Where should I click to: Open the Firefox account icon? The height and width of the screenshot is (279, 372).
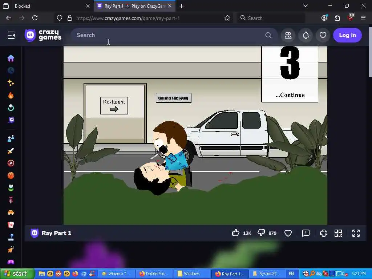324,18
